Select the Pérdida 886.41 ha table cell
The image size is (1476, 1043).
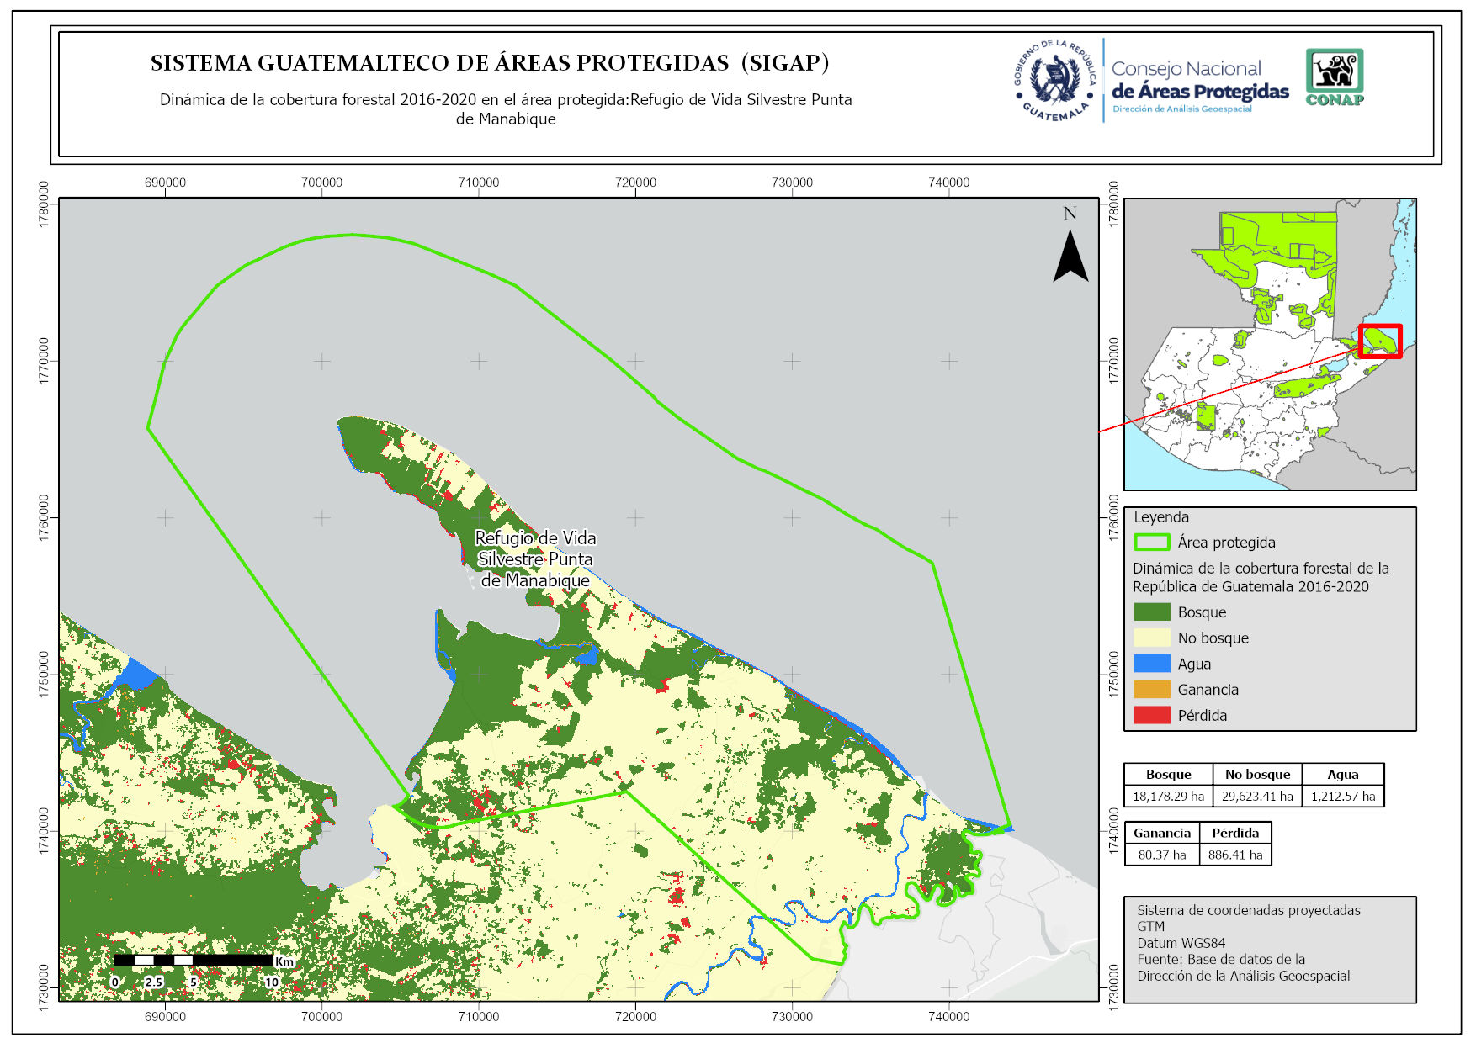[x=1235, y=855]
